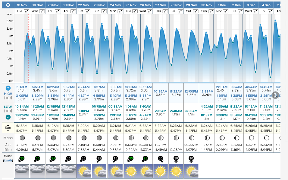Click the cloudy weather icon for 18 Nov
288x180 pixels.
[x=23, y=171]
